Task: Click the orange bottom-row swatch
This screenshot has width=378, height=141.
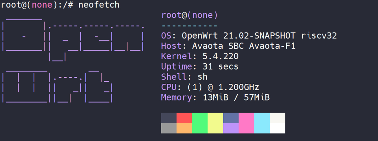Action: pyautogui.click(x=184, y=128)
